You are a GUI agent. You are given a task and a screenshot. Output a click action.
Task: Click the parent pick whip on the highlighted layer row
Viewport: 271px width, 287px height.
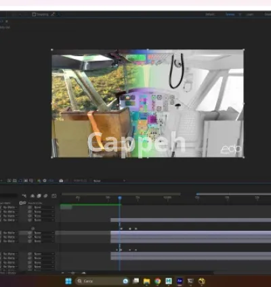pos(30,233)
